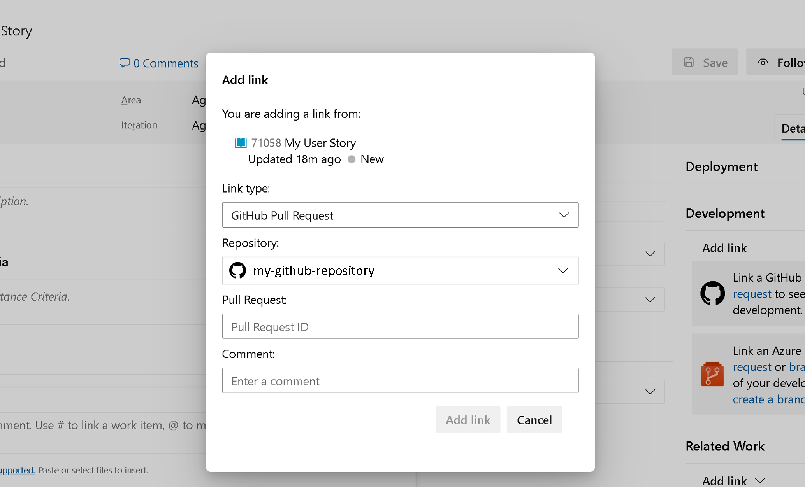Click the Save floppy disk icon
The image size is (805, 487).
(689, 62)
